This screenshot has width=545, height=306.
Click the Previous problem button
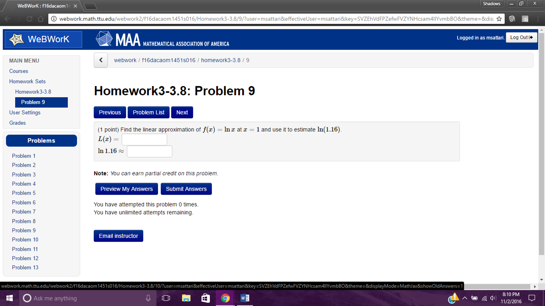click(110, 112)
